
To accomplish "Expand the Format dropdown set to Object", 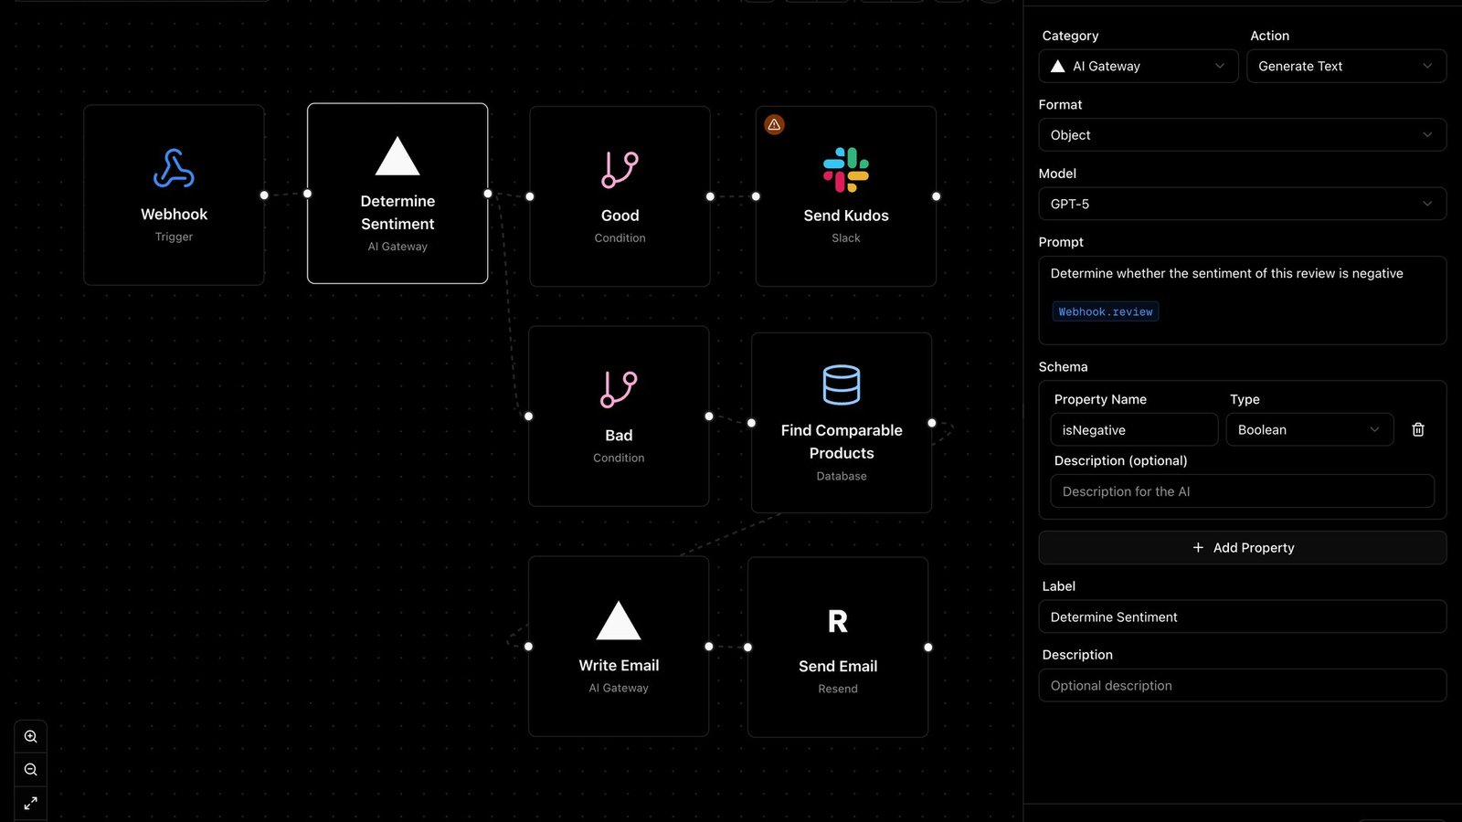I will click(1243, 135).
